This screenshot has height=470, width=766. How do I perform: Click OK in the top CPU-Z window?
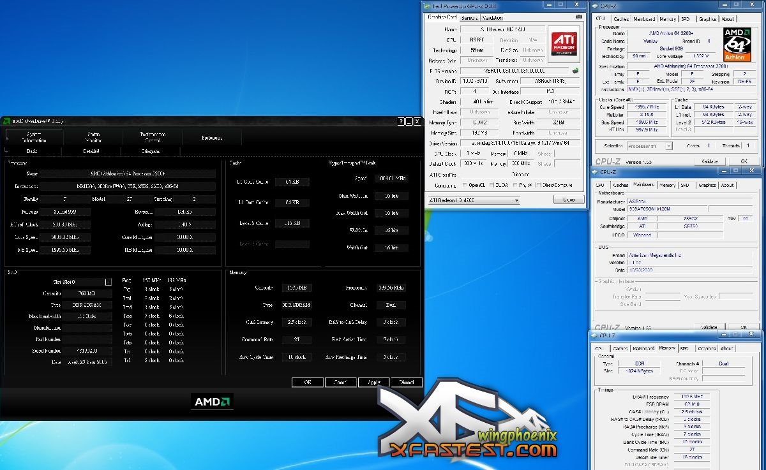pos(744,162)
